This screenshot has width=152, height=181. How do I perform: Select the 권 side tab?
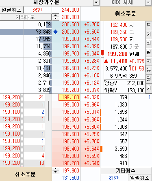click(x=149, y=79)
